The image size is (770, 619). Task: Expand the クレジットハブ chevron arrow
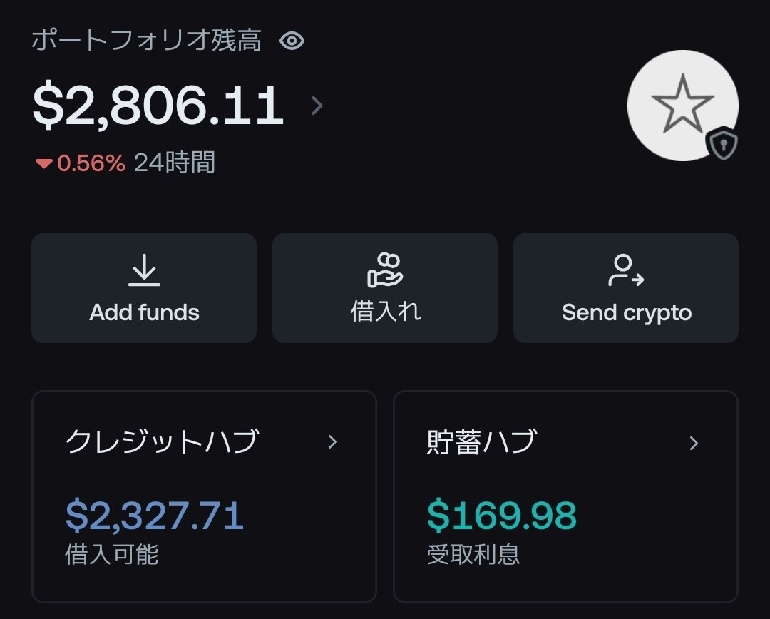click(x=332, y=442)
